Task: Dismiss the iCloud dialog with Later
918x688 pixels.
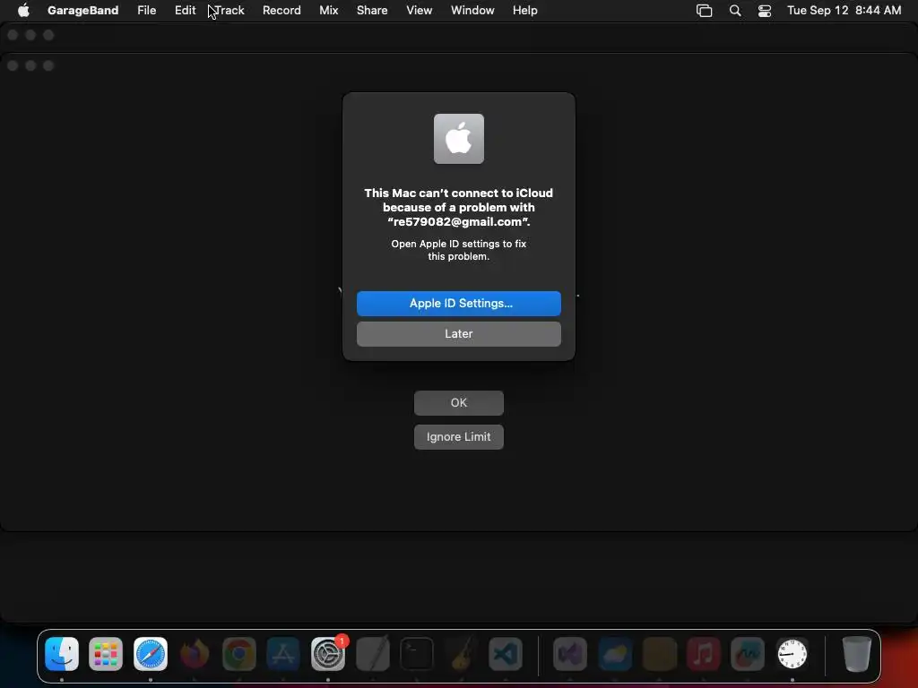Action: coord(458,333)
